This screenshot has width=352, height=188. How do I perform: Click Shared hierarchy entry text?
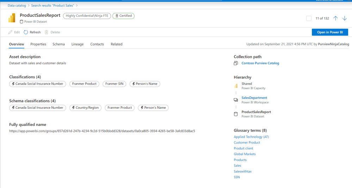[247, 83]
